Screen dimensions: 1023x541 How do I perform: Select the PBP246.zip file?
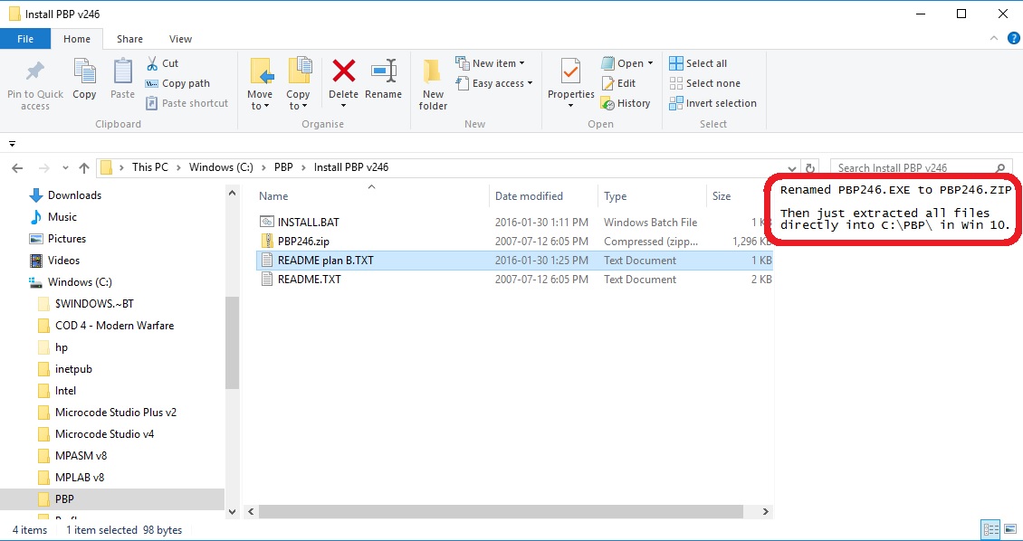click(515, 242)
